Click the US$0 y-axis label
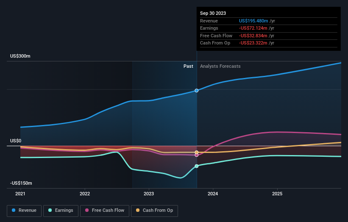348x222 pixels. tap(16, 141)
